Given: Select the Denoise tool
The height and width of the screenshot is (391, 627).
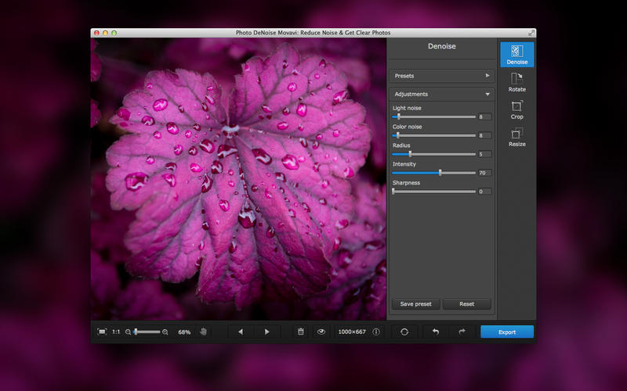Looking at the screenshot, I should click(516, 54).
